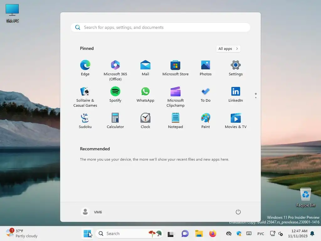Focus the Start menu search field
321x241 pixels.
point(160,28)
